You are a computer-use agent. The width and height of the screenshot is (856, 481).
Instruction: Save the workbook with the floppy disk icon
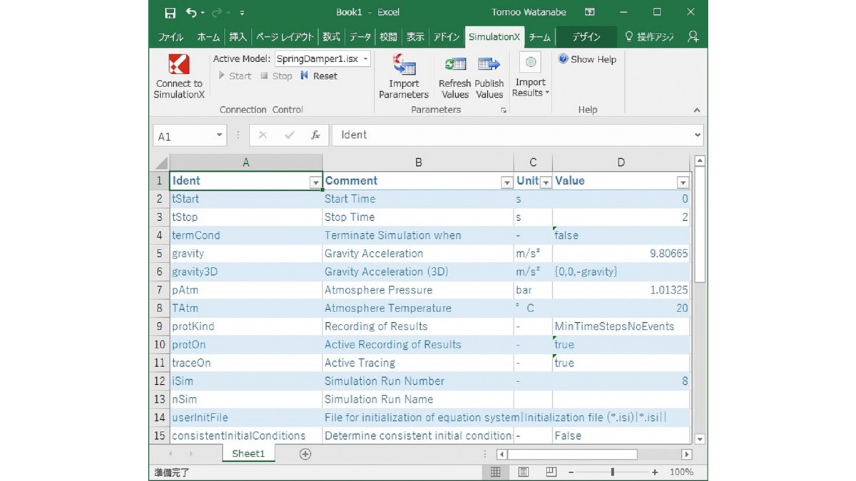[170, 13]
